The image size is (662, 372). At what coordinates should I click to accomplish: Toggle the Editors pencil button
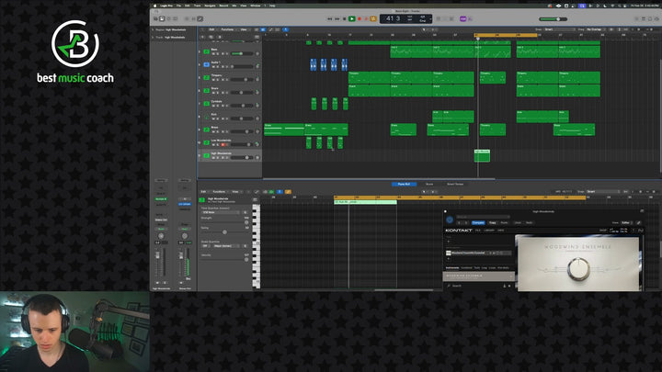(200, 18)
